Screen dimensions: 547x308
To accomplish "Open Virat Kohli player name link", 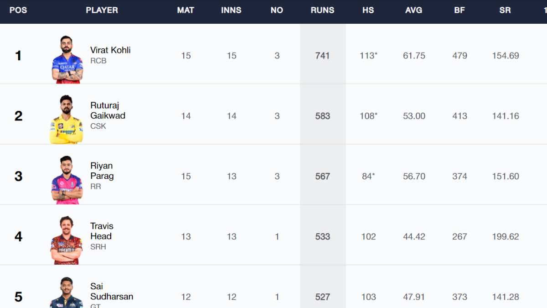I will [x=110, y=50].
